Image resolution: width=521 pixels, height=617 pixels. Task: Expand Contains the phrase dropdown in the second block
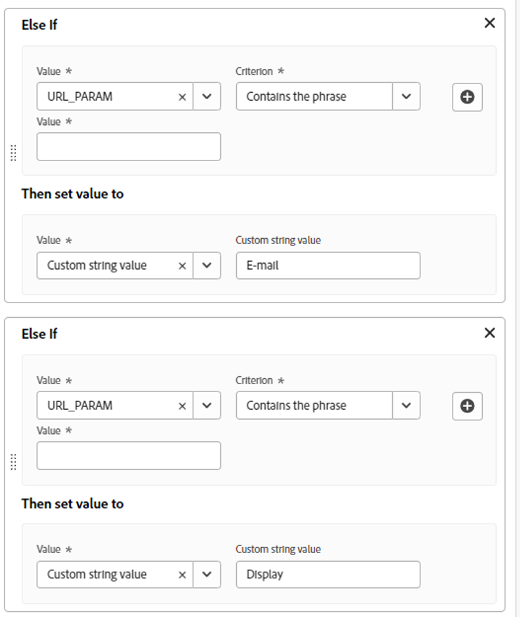pos(406,406)
